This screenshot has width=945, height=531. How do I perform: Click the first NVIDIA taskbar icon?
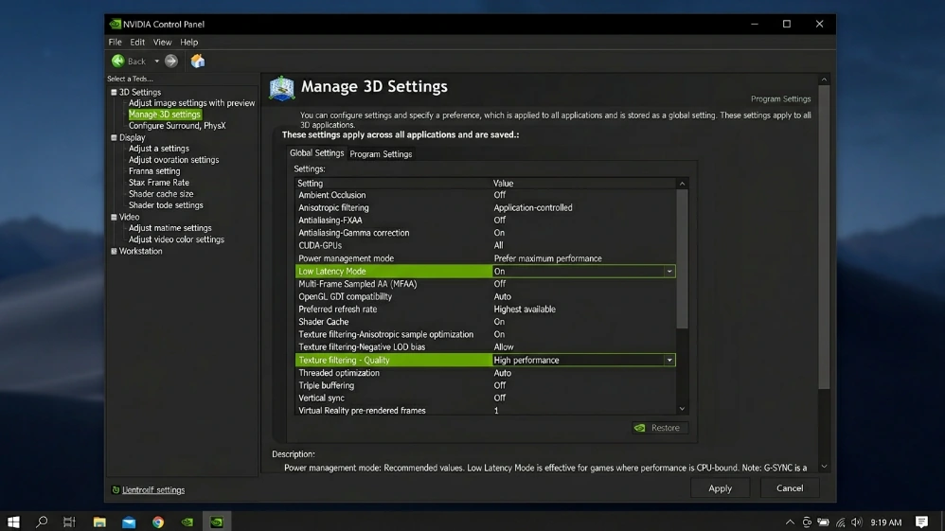pos(187,522)
